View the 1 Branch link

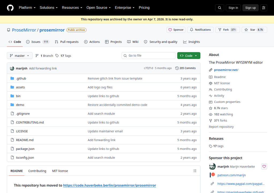tap(44, 55)
